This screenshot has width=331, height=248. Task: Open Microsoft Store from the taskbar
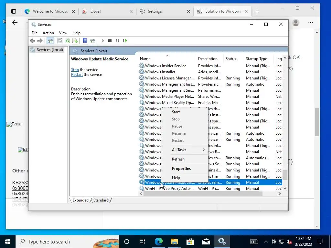(190, 242)
